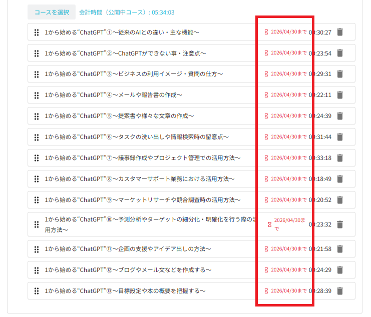Delete the ChatGPT⑪ course row
Image resolution: width=371 pixels, height=317 pixels.
coord(340,249)
